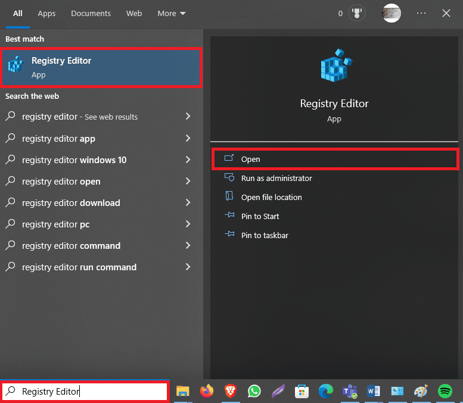Switch to the Documents tab

[91, 14]
